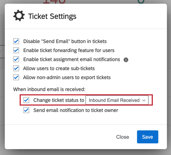
Task: Click the gear icon beside Ticket Settings
Action: click(19, 15)
